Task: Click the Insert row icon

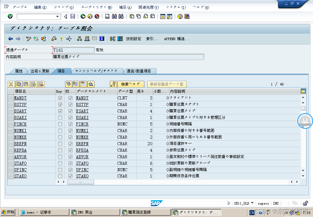Action: (x=34, y=84)
